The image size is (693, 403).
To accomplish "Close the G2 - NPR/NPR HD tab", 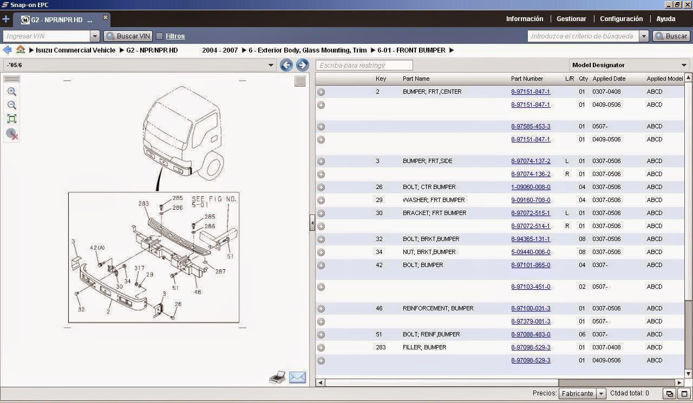I will tap(106, 17).
